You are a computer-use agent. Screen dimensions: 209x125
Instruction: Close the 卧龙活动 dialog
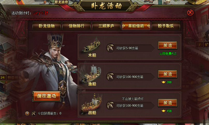click(x=190, y=13)
